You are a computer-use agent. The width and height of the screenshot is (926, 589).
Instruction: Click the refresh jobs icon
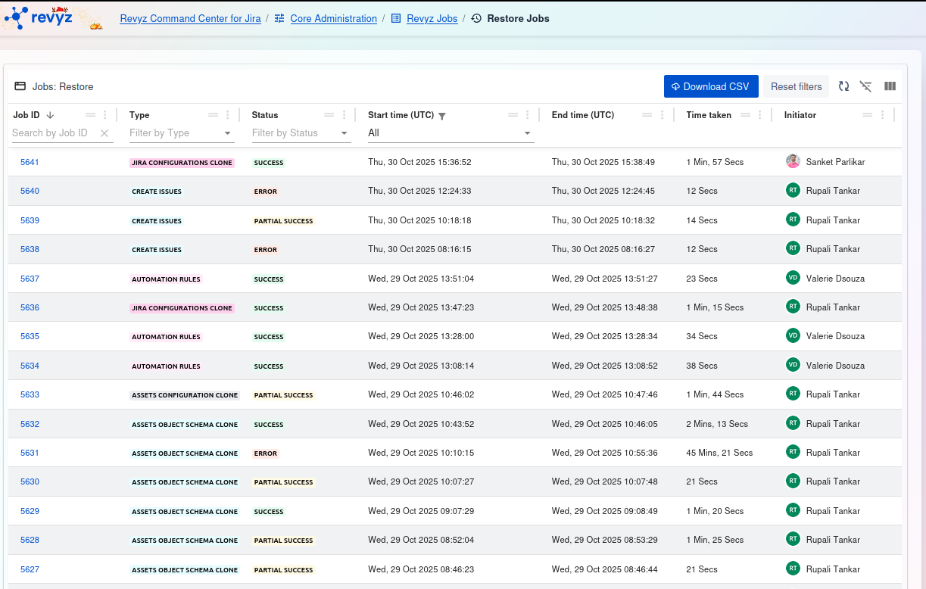pos(843,86)
